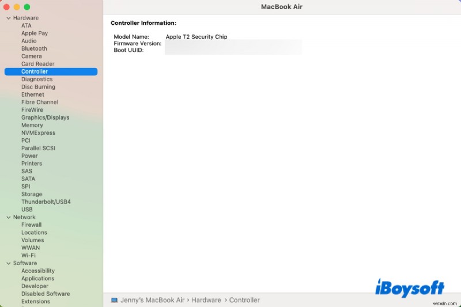The height and width of the screenshot is (307, 461).
Task: Select Disc Burning entry
Action: (38, 87)
